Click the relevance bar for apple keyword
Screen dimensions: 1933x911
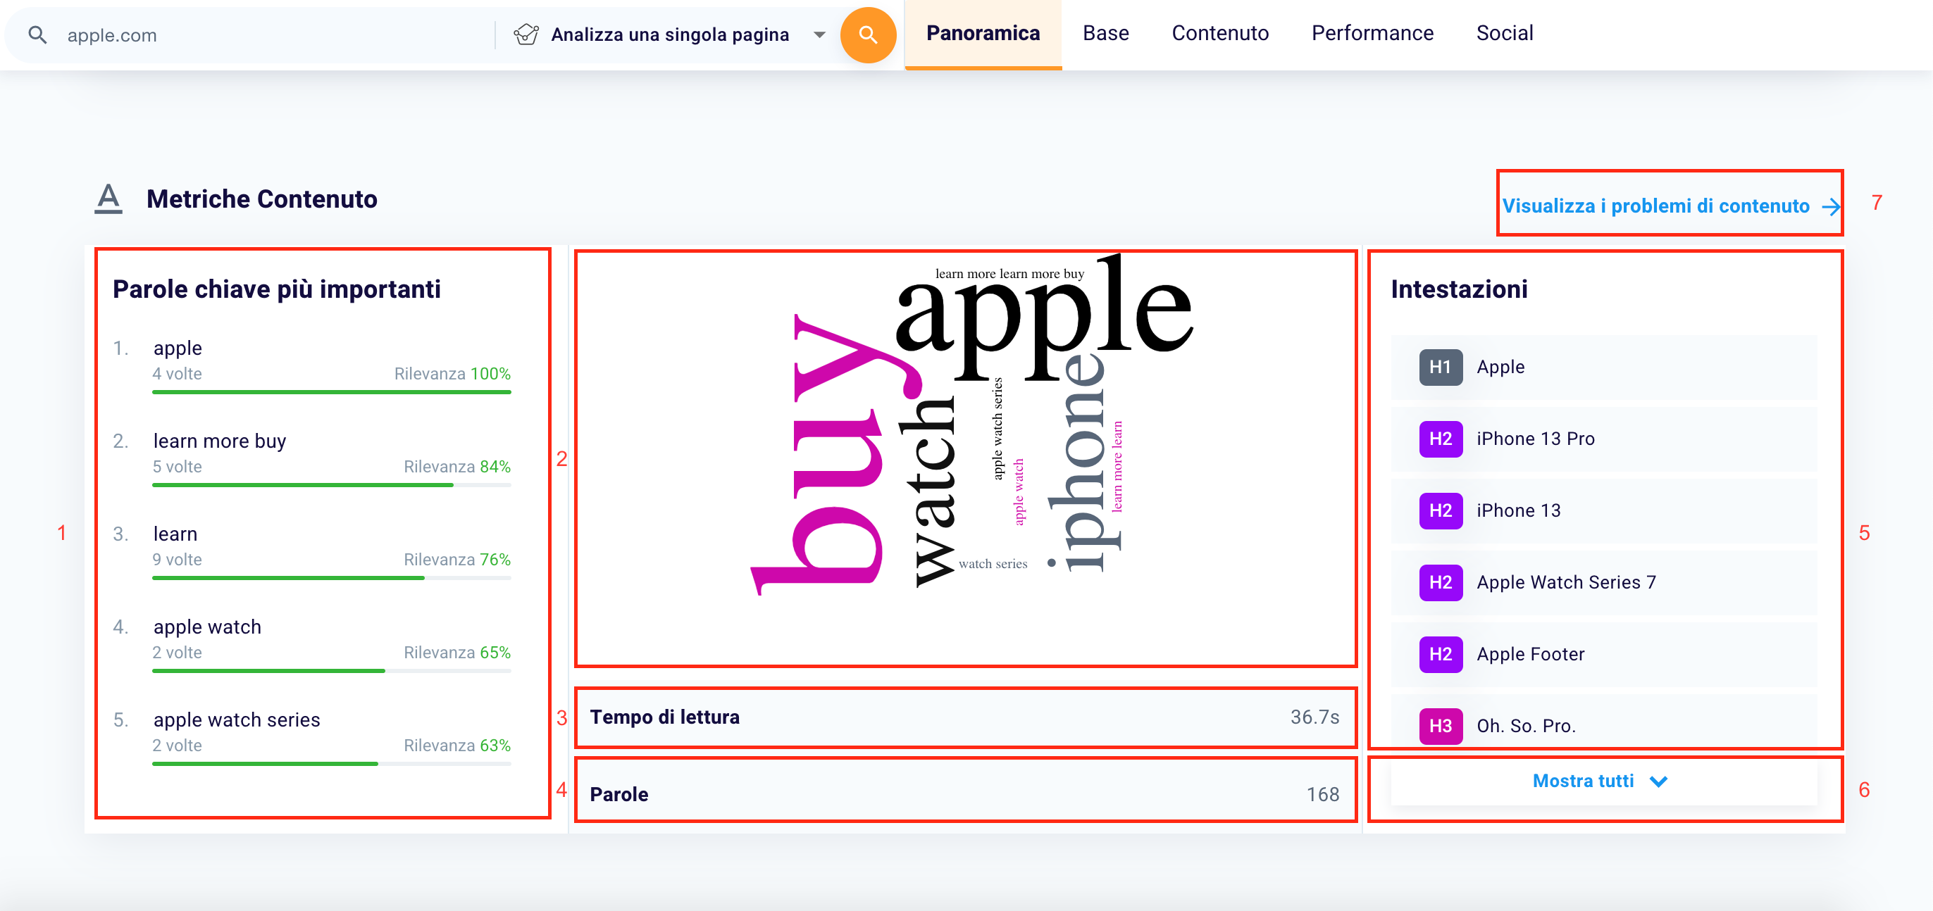(331, 392)
